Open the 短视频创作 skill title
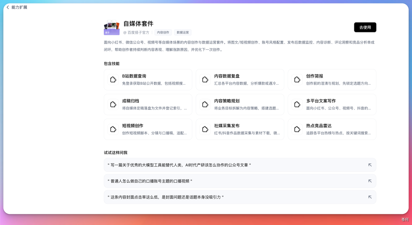Viewport: 412px width, 225px height. pos(133,126)
